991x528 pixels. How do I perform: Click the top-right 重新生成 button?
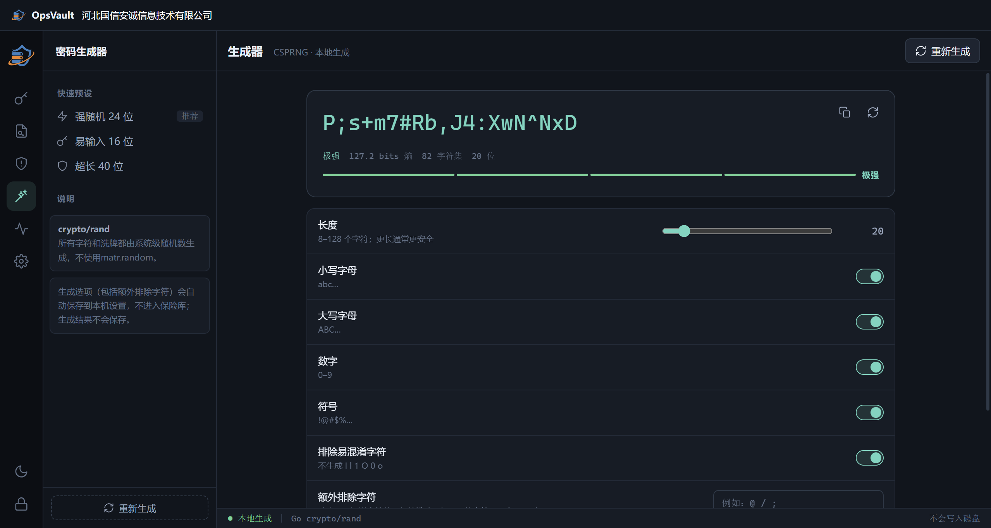[942, 51]
